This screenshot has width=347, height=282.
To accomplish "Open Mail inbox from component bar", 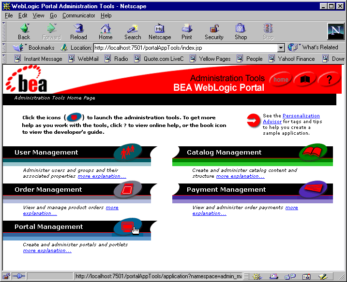I will tap(274, 276).
